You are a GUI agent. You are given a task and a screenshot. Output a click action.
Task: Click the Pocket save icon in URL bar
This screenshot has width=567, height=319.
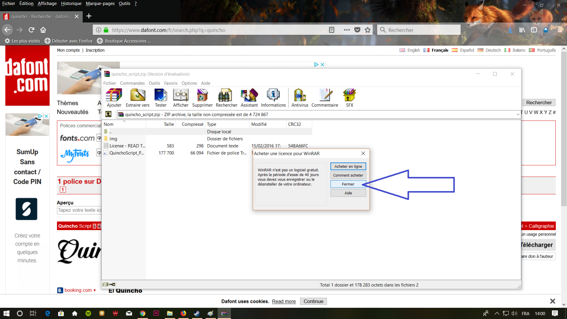(357, 30)
